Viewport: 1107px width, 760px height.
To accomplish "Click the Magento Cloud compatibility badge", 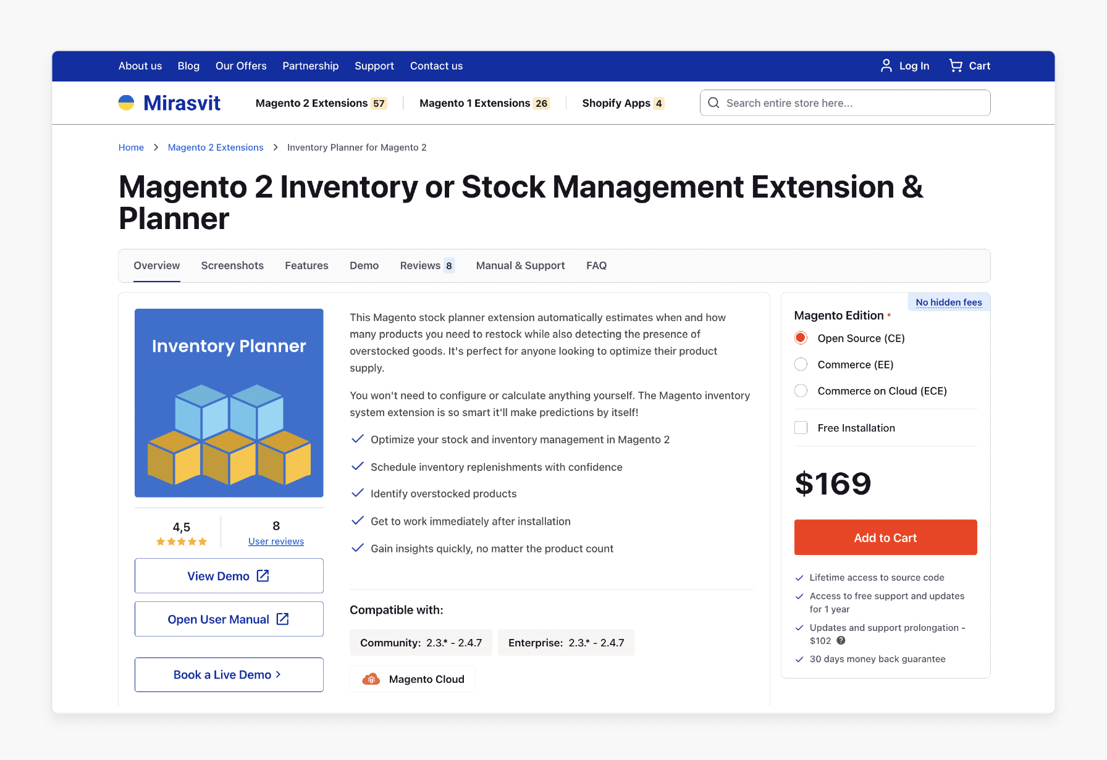I will click(x=413, y=679).
